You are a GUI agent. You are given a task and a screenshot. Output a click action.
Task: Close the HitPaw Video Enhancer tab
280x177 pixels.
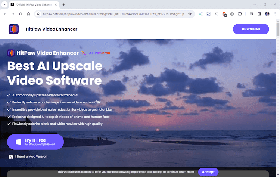click(56, 4)
